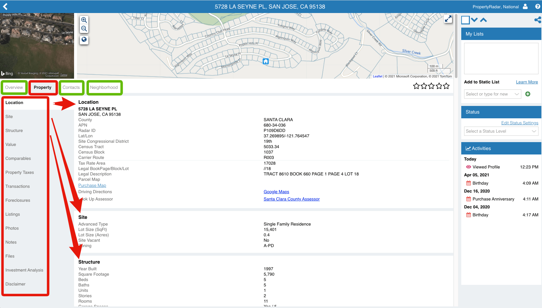Open Google Maps driving directions link
The image size is (542, 308).
(276, 192)
